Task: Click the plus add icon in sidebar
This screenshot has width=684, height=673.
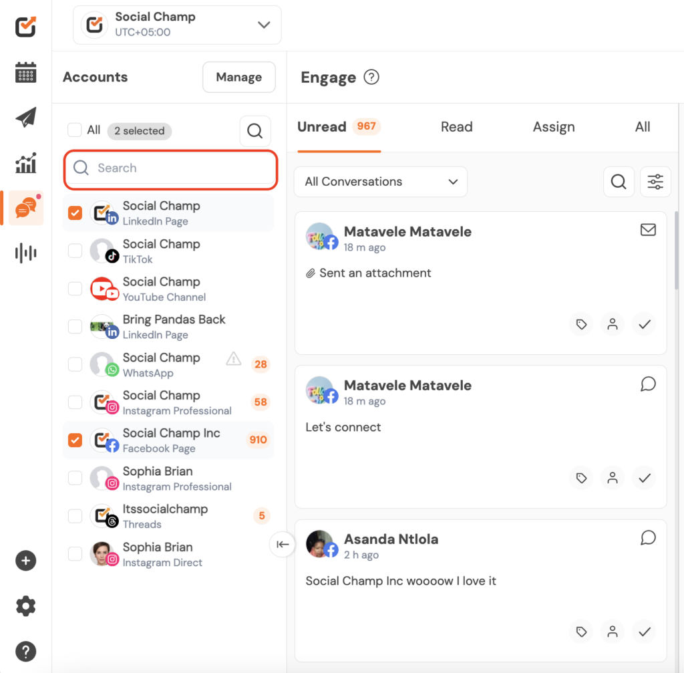Action: pos(25,561)
